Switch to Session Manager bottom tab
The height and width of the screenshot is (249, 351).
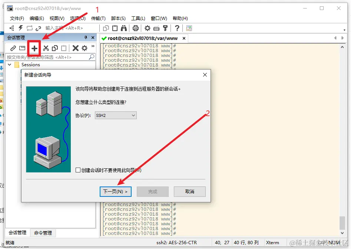17,233
